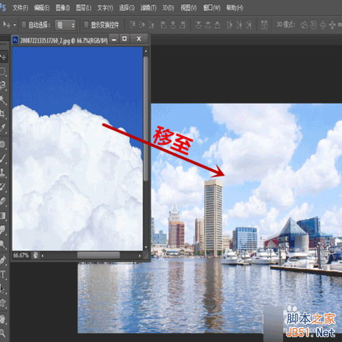Select the Eyedropper tool

(3, 128)
